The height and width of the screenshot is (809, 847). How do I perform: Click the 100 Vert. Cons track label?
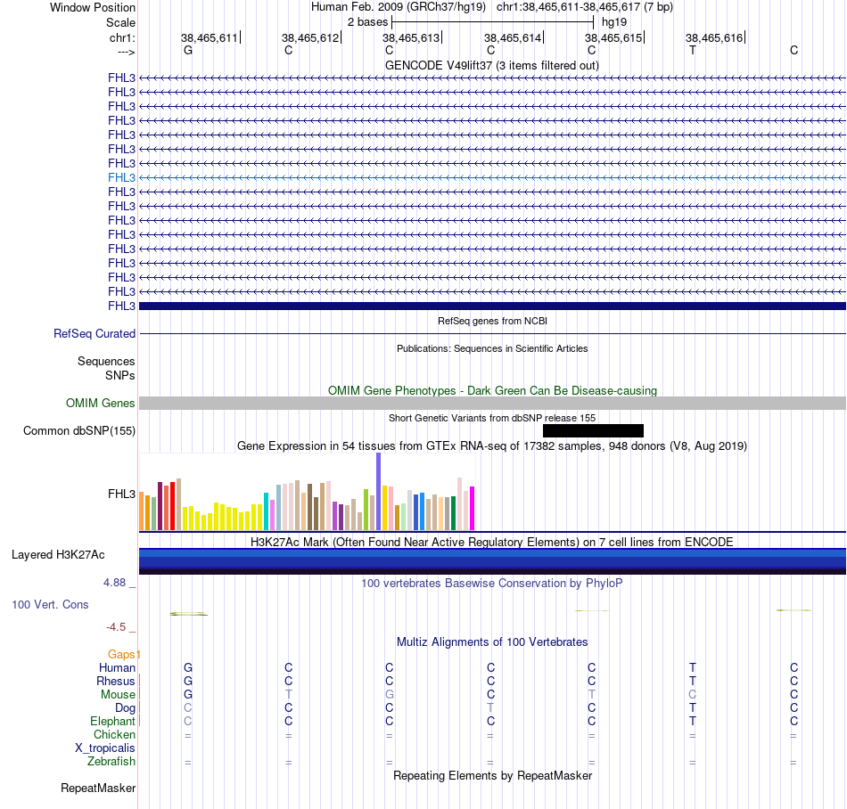point(50,604)
